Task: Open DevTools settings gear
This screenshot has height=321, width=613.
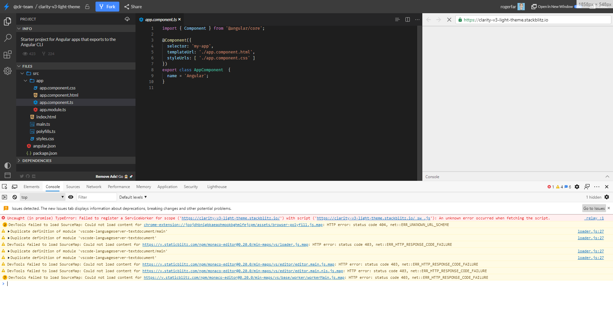Action: click(577, 187)
